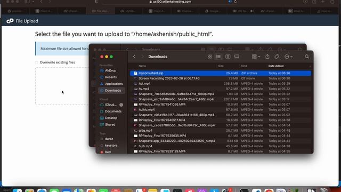
Task: Select Snapsave_c05a1f6431f7 480p file
Action: pyautogui.click(x=221, y=115)
